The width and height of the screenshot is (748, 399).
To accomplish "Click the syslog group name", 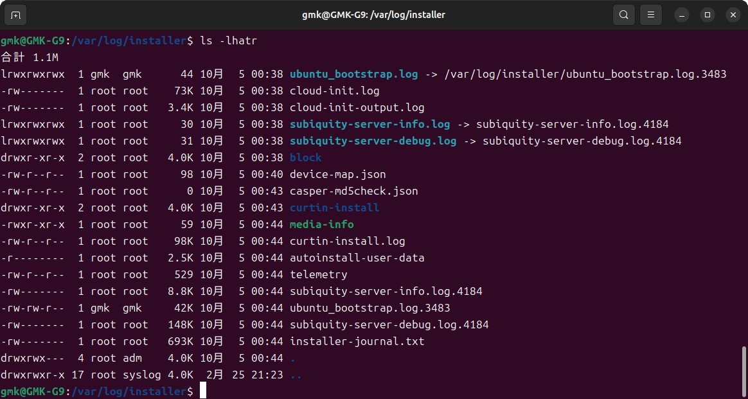I will (x=141, y=375).
